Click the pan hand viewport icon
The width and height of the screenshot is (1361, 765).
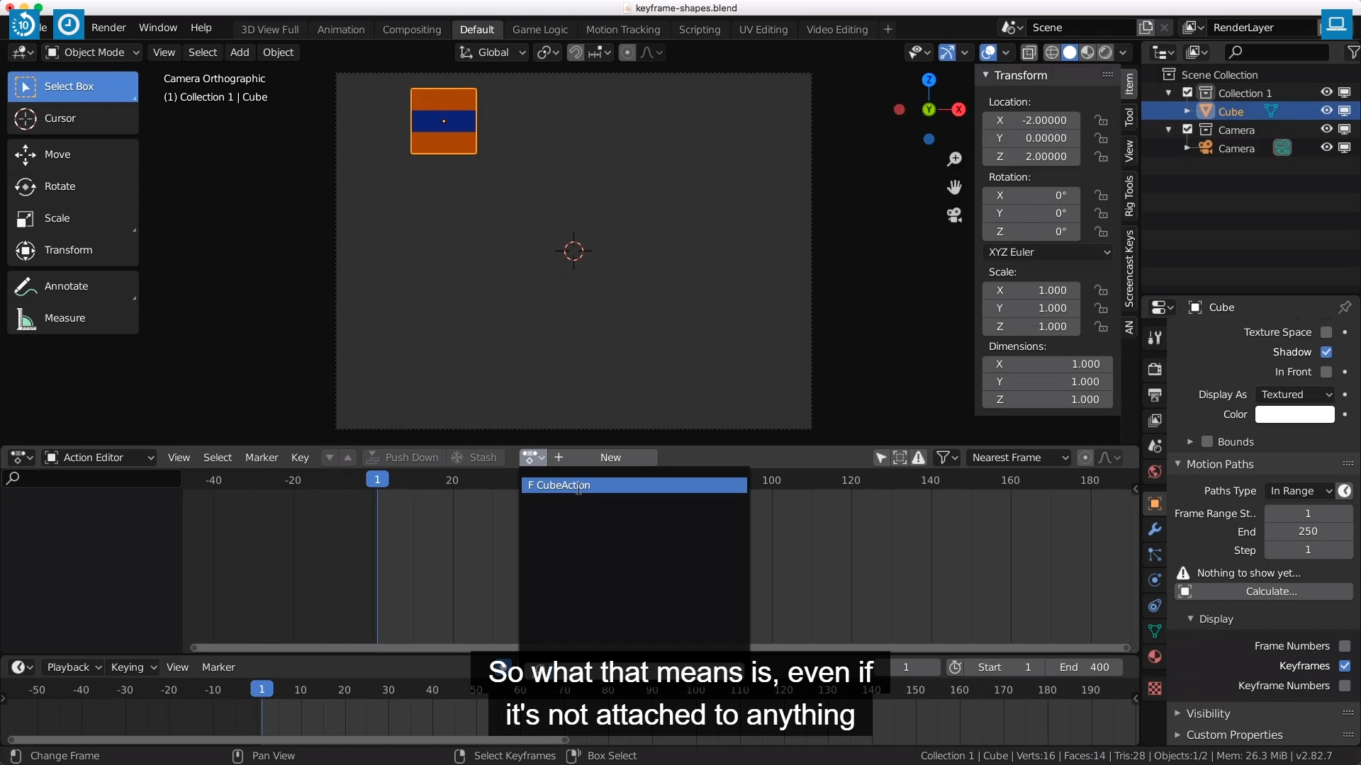(954, 187)
